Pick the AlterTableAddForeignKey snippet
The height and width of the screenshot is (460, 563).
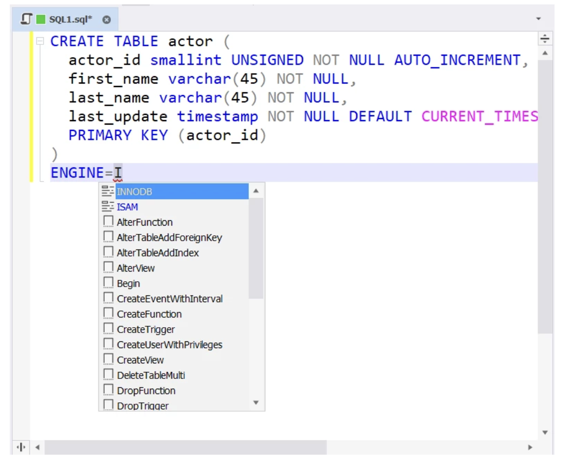pyautogui.click(x=174, y=237)
